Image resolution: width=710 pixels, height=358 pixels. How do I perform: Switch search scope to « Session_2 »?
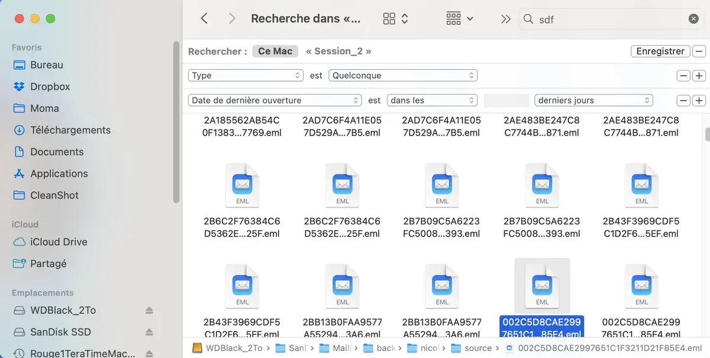[x=338, y=51]
